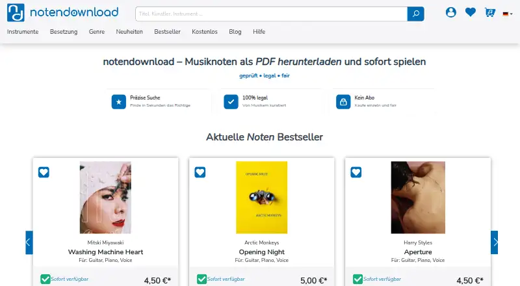The height and width of the screenshot is (286, 520).
Task: Open the shopping cart icon
Action: point(489,12)
